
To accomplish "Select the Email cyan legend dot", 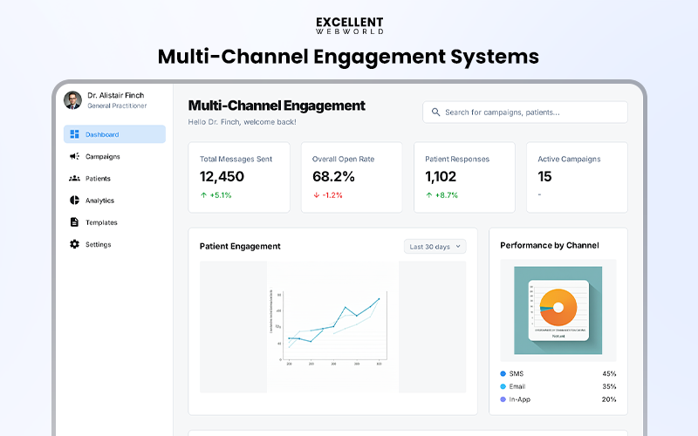I will pos(503,386).
